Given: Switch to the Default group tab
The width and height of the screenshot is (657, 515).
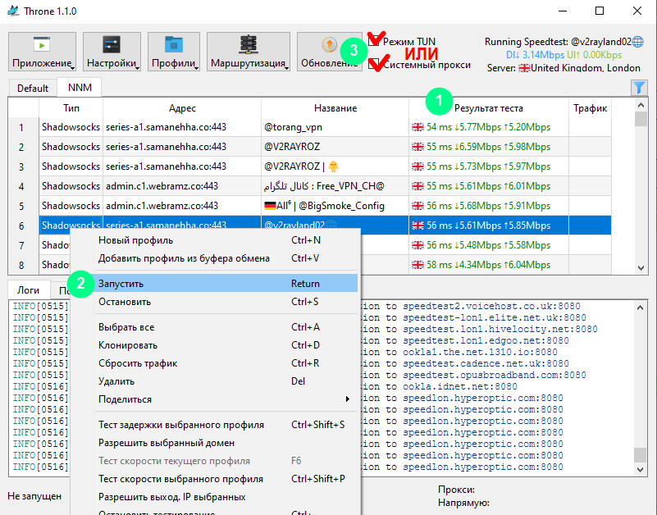Looking at the screenshot, I should pos(33,88).
